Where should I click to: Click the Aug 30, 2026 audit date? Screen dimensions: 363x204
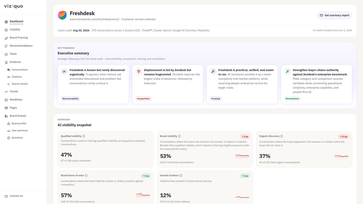(81, 30)
